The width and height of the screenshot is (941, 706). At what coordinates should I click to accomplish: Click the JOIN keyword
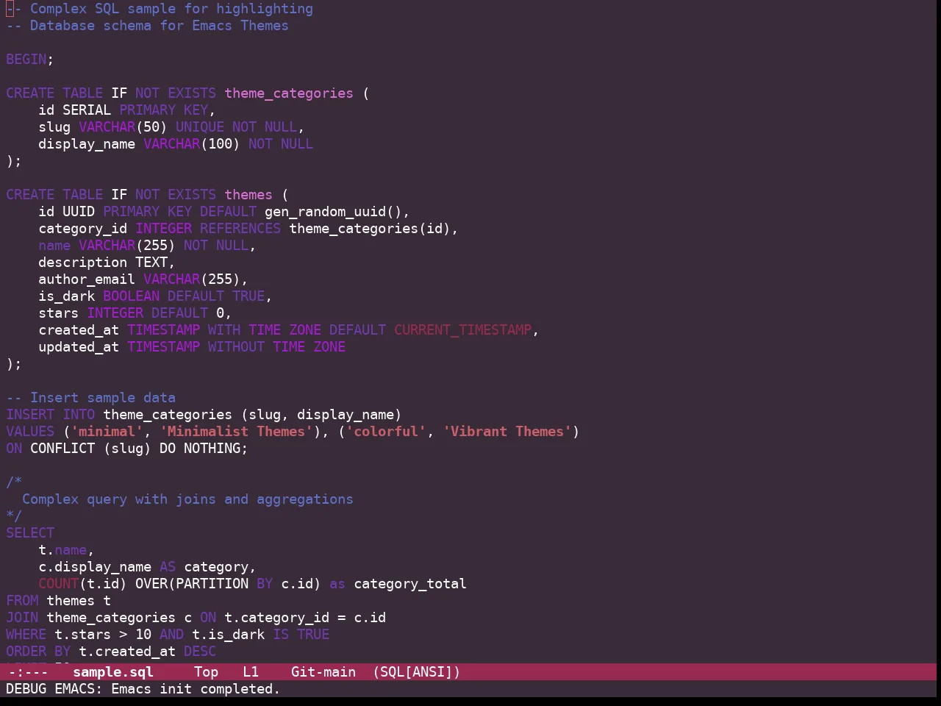point(22,617)
